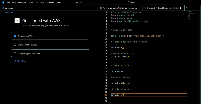Select the Import Python libraries Untitled-2 tab
The image size is (201, 104).
[x=163, y=8]
